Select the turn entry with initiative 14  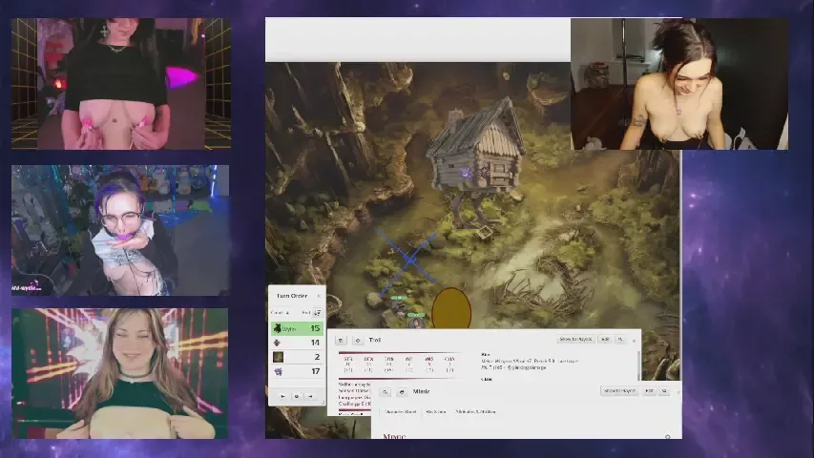click(x=296, y=343)
